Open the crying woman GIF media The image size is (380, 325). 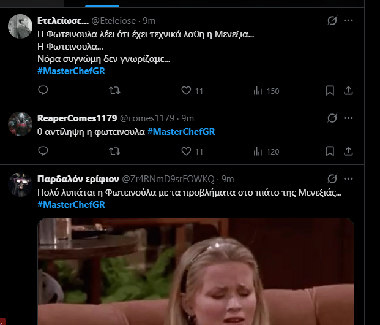(x=196, y=272)
